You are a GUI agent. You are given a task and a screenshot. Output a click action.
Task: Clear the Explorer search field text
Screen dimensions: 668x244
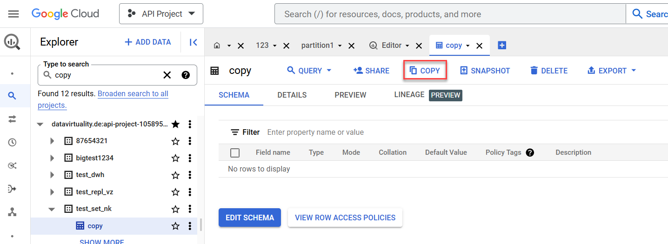click(167, 75)
